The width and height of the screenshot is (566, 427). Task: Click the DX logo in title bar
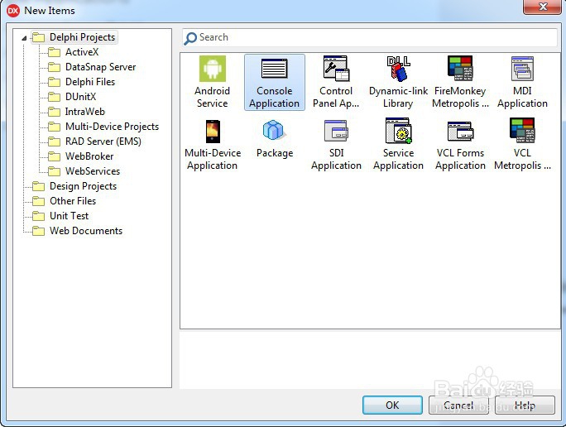tap(13, 11)
